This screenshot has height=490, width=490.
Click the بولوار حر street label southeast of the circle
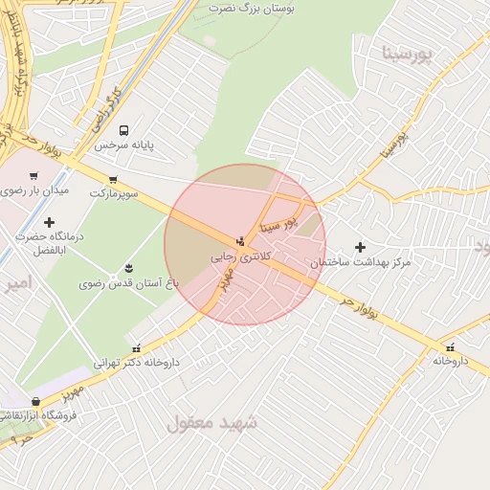359,307
